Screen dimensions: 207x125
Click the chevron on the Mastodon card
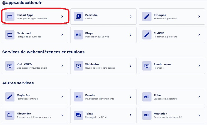click(x=199, y=115)
